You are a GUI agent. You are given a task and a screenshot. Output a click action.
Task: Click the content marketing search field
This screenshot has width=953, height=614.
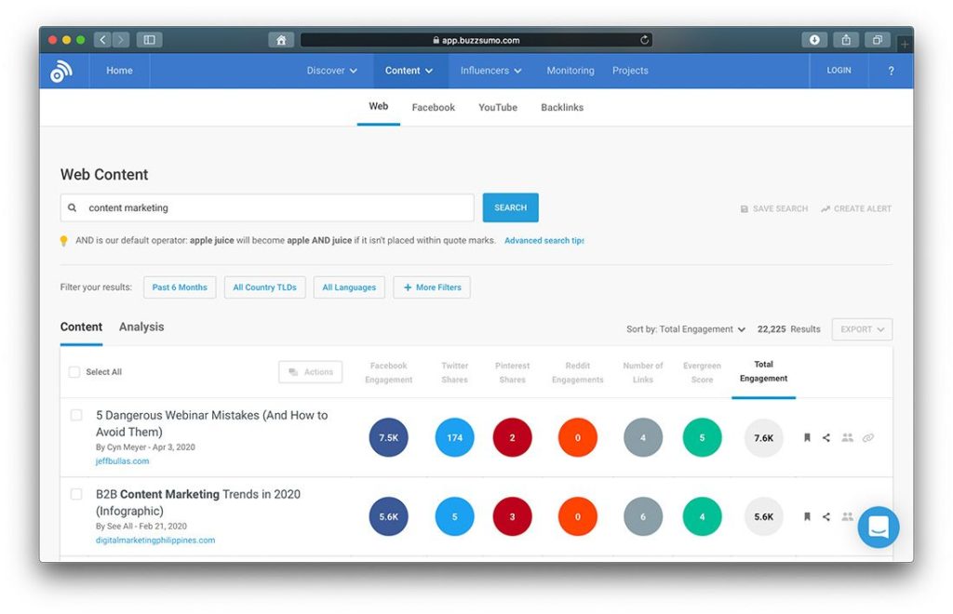267,207
